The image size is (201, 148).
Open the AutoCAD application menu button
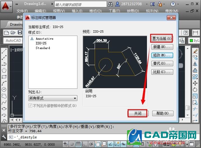point(6,7)
